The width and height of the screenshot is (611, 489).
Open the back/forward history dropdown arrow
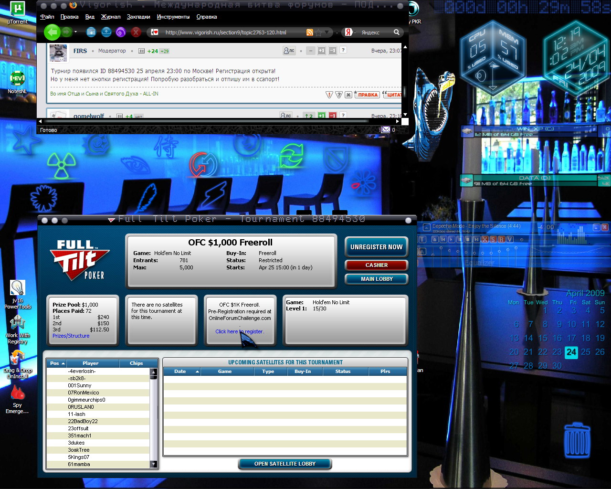75,32
